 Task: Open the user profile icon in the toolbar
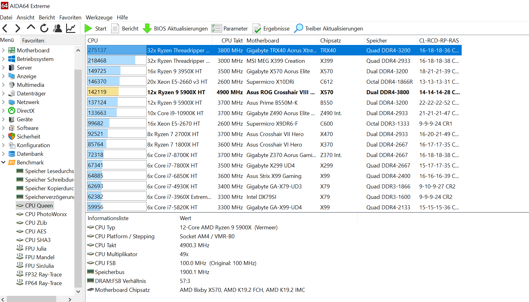[x=57, y=28]
